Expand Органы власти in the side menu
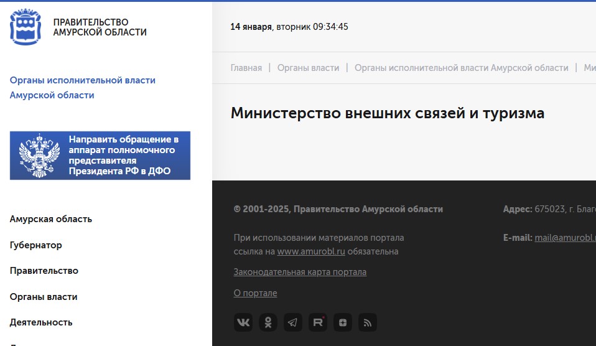The height and width of the screenshot is (346, 596). click(44, 297)
